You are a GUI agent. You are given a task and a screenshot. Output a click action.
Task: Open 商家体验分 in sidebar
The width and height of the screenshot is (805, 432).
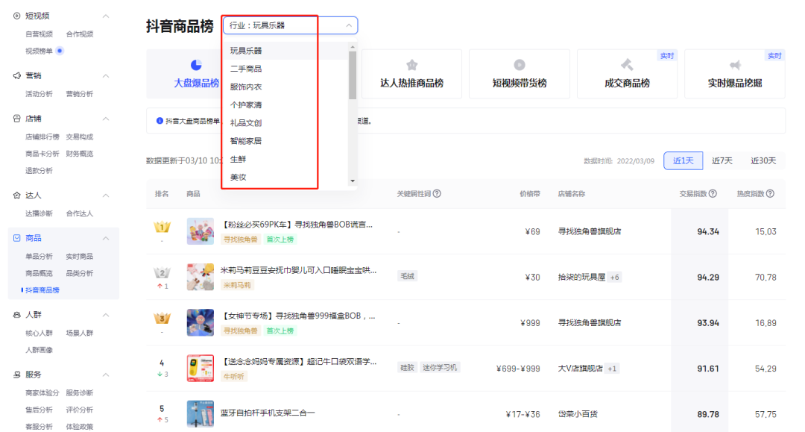42,393
